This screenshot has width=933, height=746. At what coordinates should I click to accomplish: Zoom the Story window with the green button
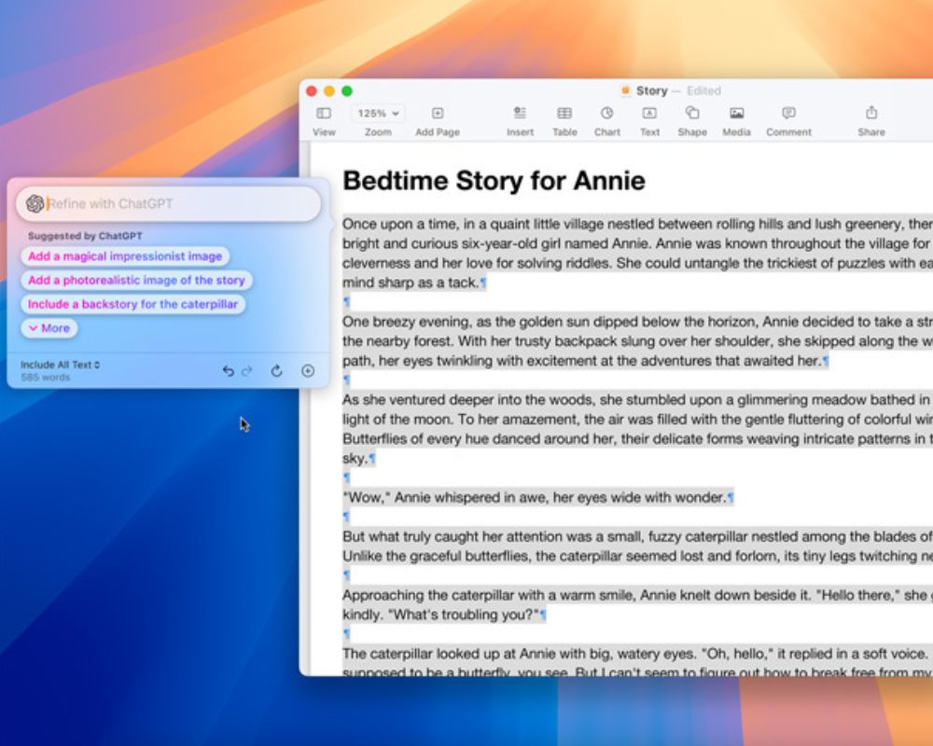pos(347,91)
